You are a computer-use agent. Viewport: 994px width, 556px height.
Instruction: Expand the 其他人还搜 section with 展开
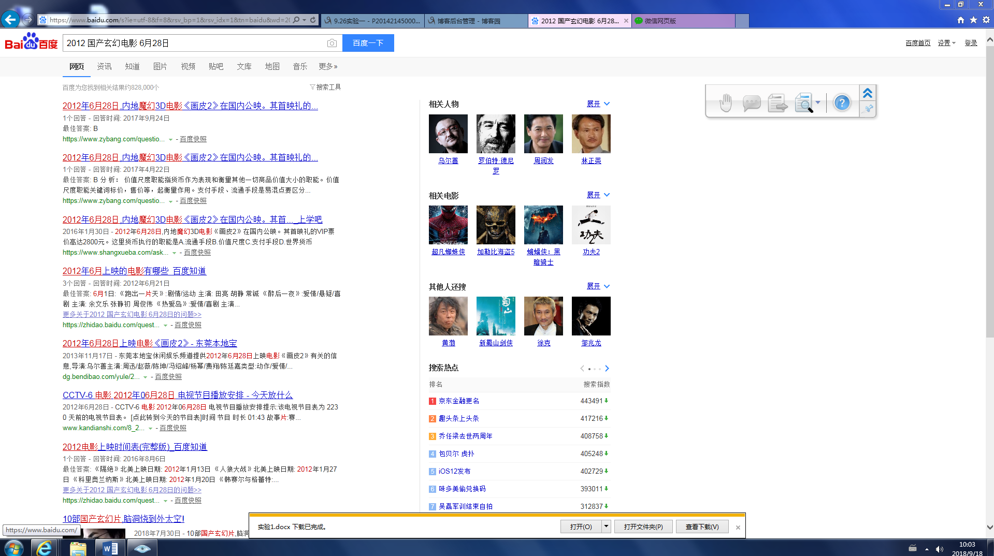(598, 286)
